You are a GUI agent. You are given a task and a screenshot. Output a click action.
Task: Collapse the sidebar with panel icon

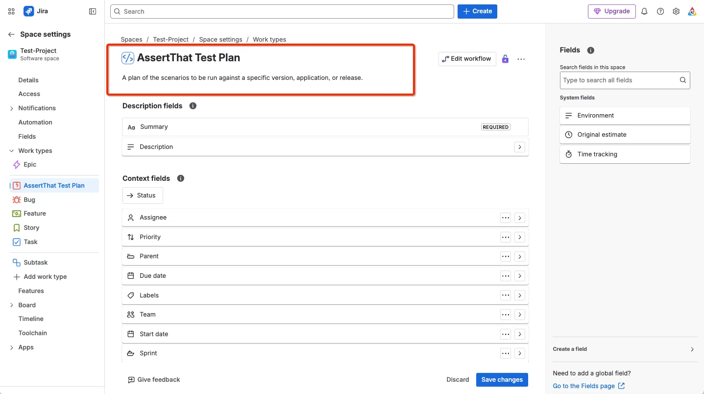[93, 11]
